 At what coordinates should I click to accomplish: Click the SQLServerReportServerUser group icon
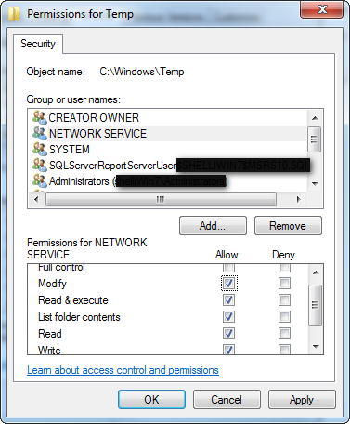(40, 165)
